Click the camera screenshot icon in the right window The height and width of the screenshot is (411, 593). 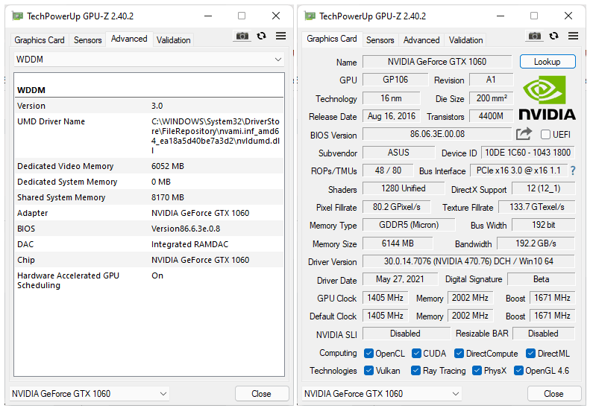535,36
